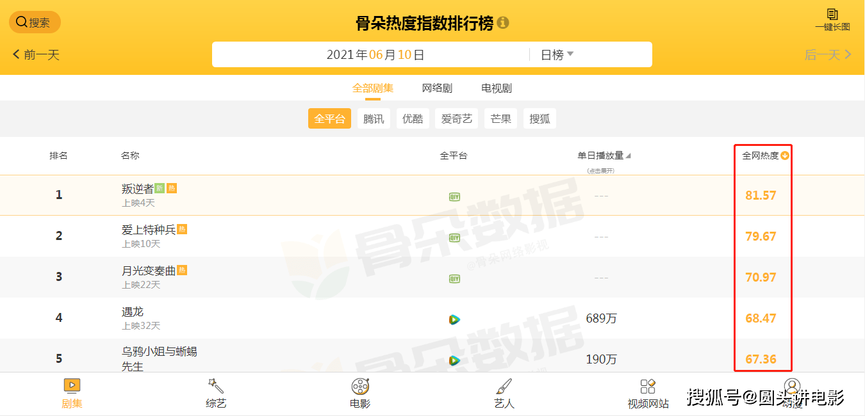Switch to 网络剧 tab

coord(437,88)
